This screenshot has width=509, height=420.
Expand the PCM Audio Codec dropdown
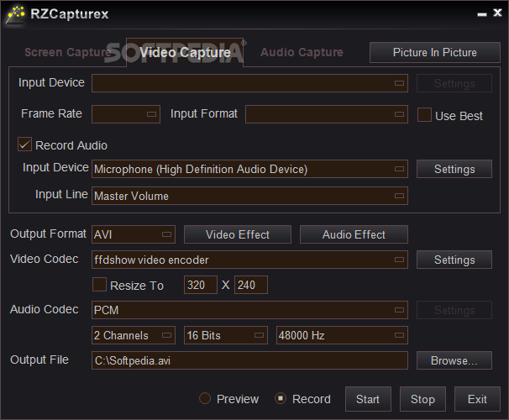[x=249, y=310]
